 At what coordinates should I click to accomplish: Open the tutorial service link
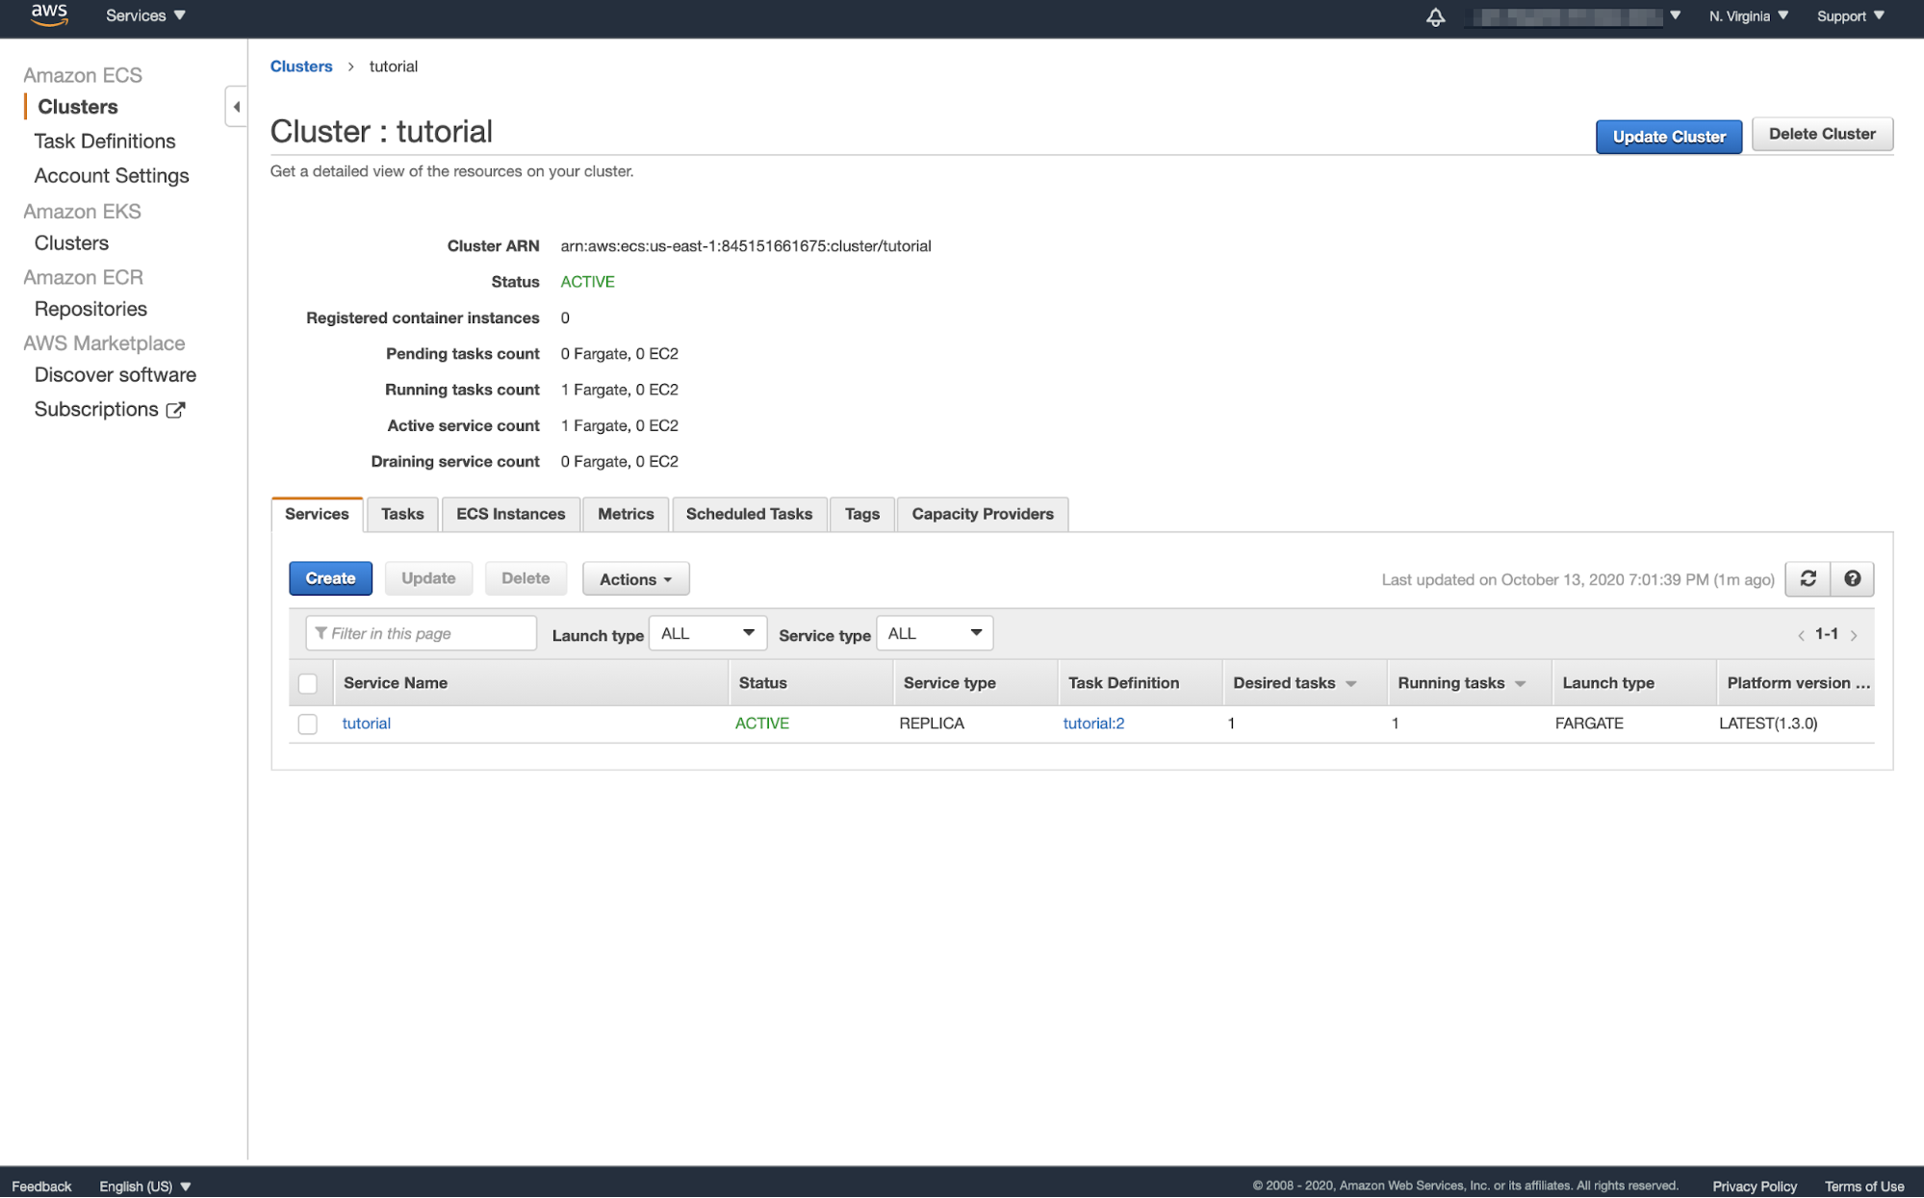(x=366, y=724)
